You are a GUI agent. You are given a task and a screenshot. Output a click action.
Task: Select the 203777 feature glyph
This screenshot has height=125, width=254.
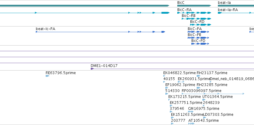pos(172,124)
